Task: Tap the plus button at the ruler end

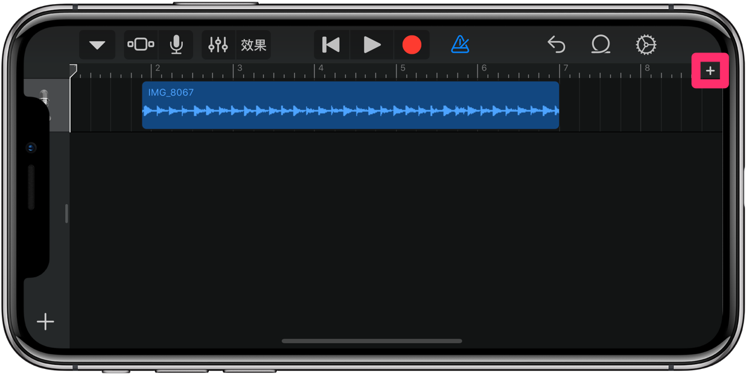Action: (x=710, y=71)
